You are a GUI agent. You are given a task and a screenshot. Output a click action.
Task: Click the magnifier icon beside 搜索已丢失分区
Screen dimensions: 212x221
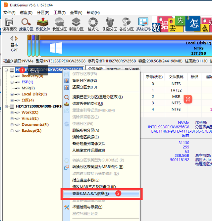point(67,97)
